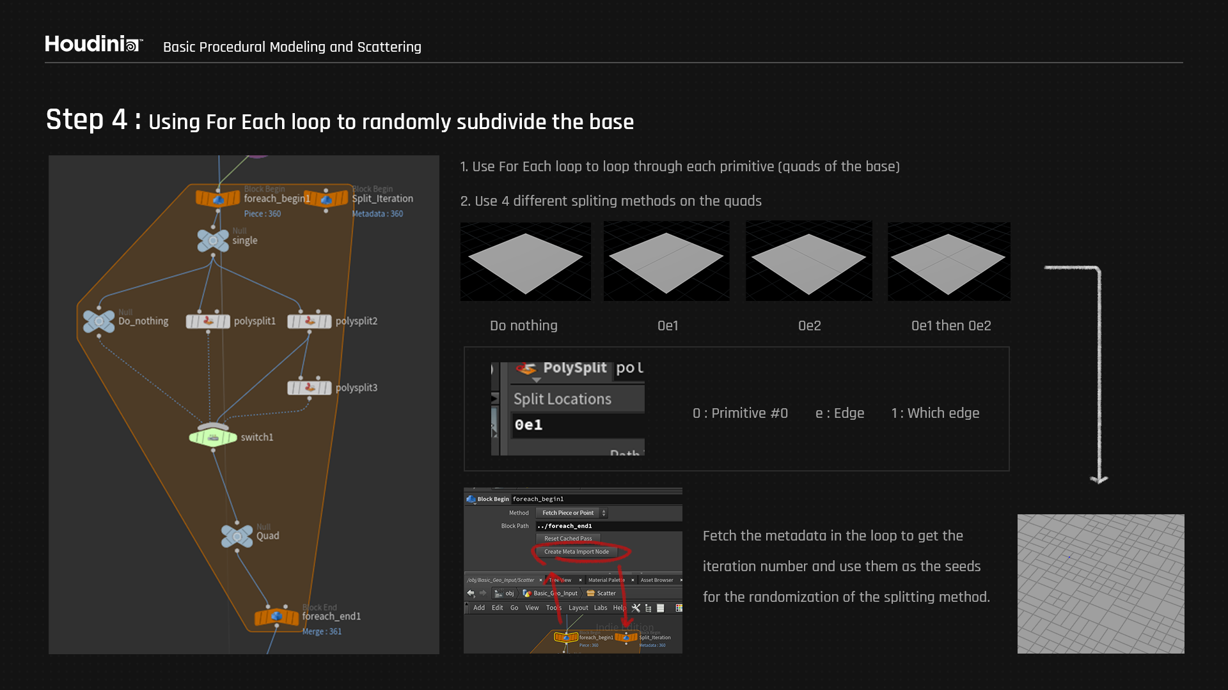1228x690 pixels.
Task: Click the Quad Null node icon
Action: pyautogui.click(x=237, y=536)
